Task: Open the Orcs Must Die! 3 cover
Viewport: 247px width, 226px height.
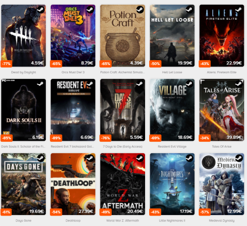Action: [x=73, y=36]
